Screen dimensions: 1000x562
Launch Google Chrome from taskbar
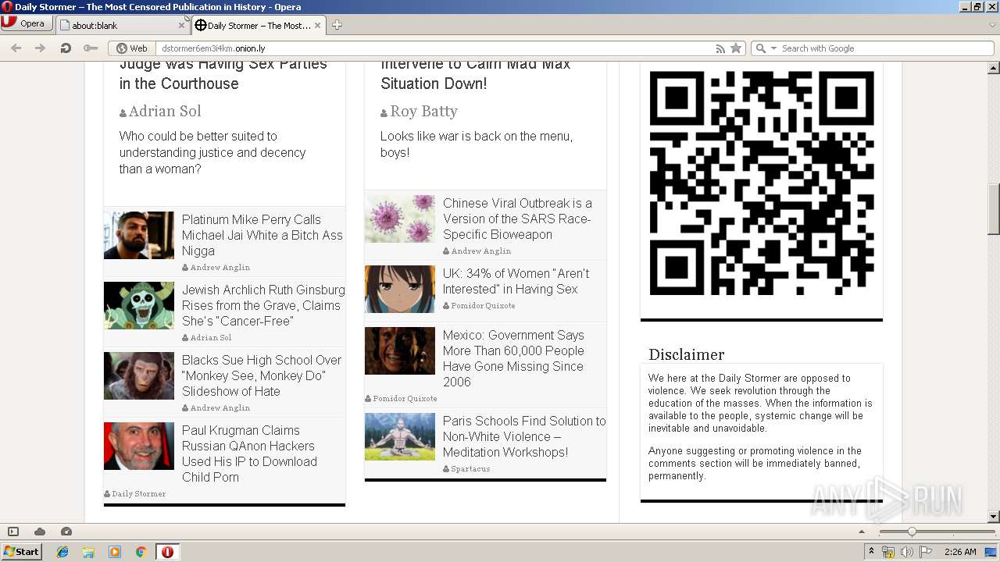point(141,552)
